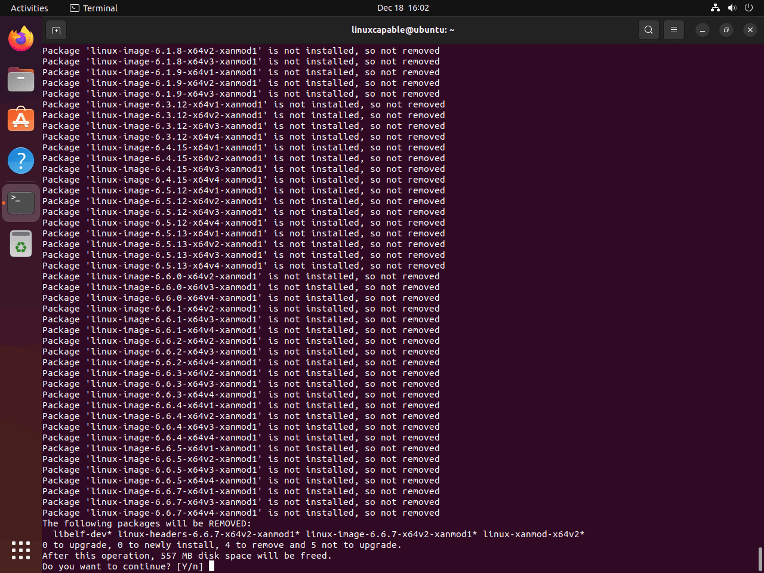Click the window title 'linuxcapable@ubuntu: ~'
Viewport: 764px width, 573px height.
click(x=403, y=30)
